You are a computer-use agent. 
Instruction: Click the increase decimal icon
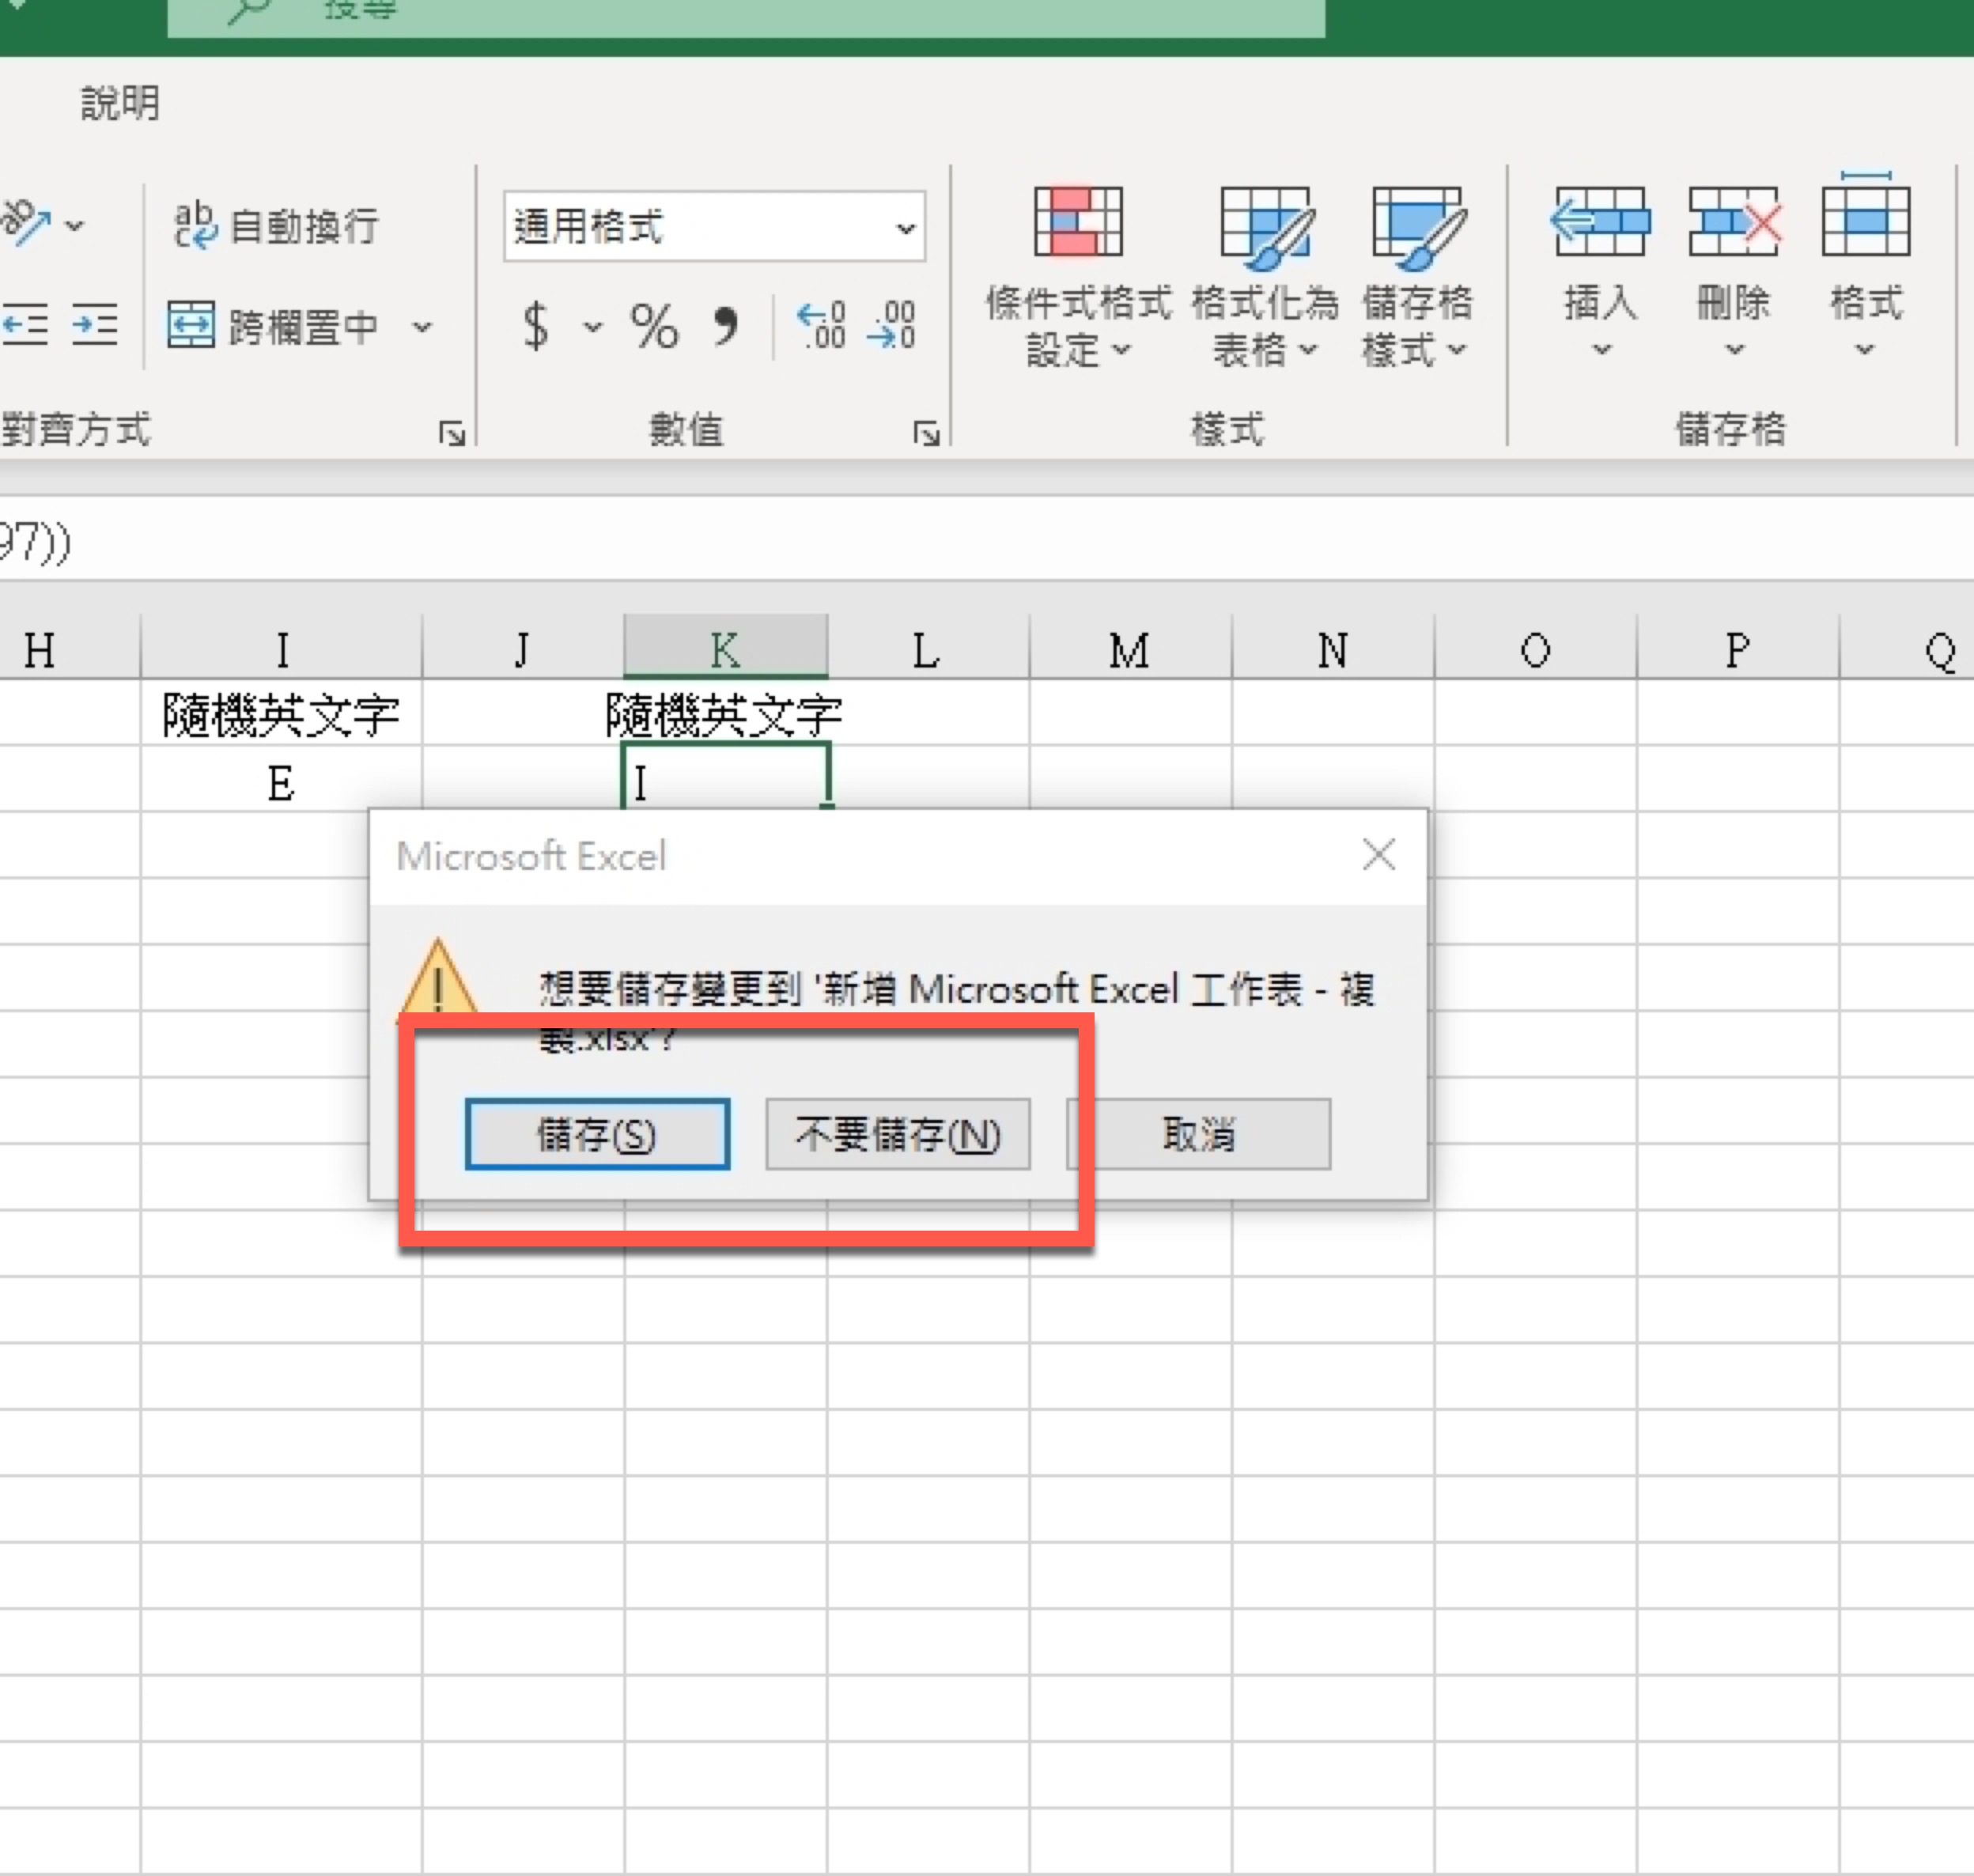coord(821,326)
